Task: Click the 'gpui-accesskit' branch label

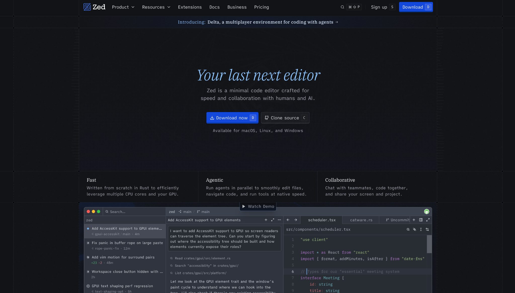Action: 107,234
